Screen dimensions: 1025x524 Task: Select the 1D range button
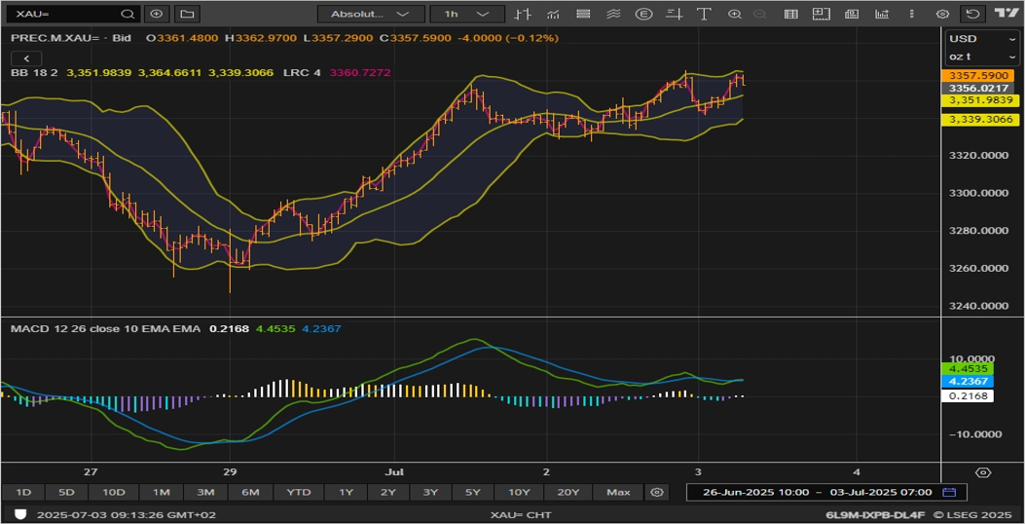(23, 492)
